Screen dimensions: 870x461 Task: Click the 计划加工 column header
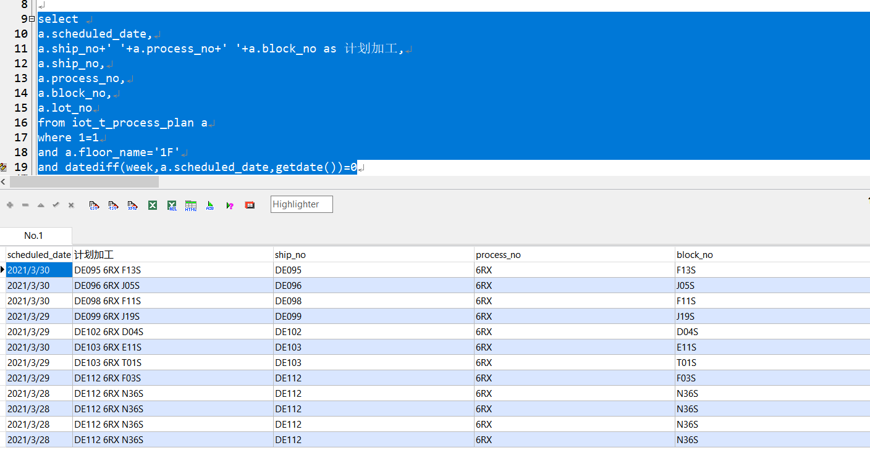(173, 254)
